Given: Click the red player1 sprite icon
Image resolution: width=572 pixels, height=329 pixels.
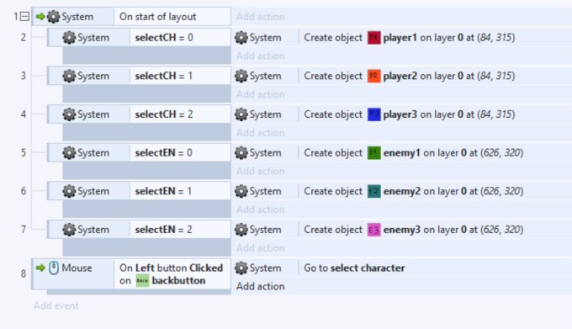Looking at the screenshot, I should (x=374, y=38).
